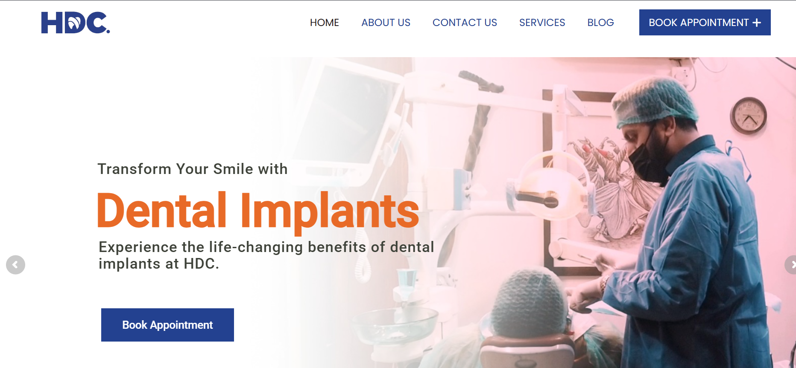The height and width of the screenshot is (368, 796).
Task: Click the plus icon in Book Appointment header button
Action: point(757,23)
